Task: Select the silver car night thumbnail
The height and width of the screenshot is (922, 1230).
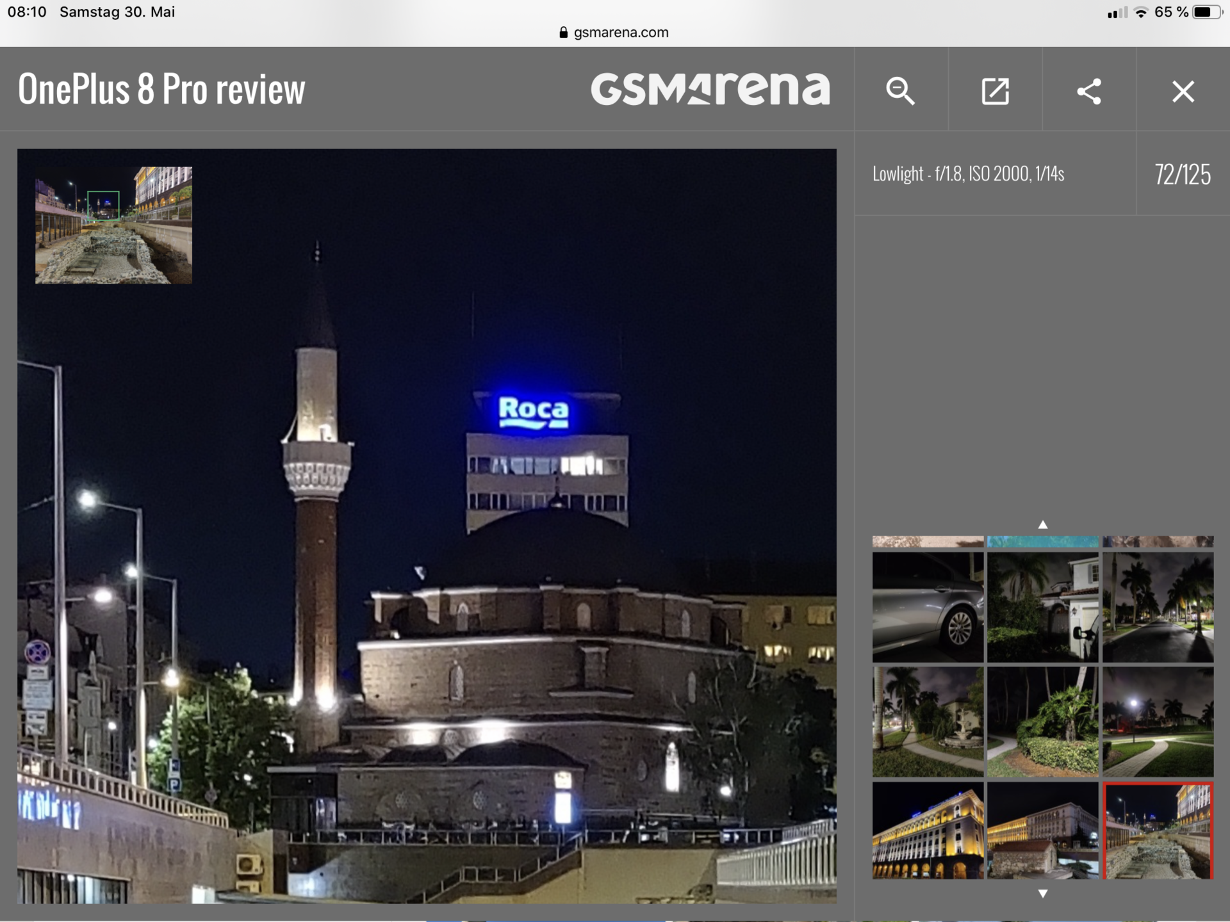Action: coord(928,607)
